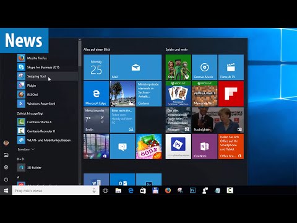Open the Mail tile

pos(136,67)
